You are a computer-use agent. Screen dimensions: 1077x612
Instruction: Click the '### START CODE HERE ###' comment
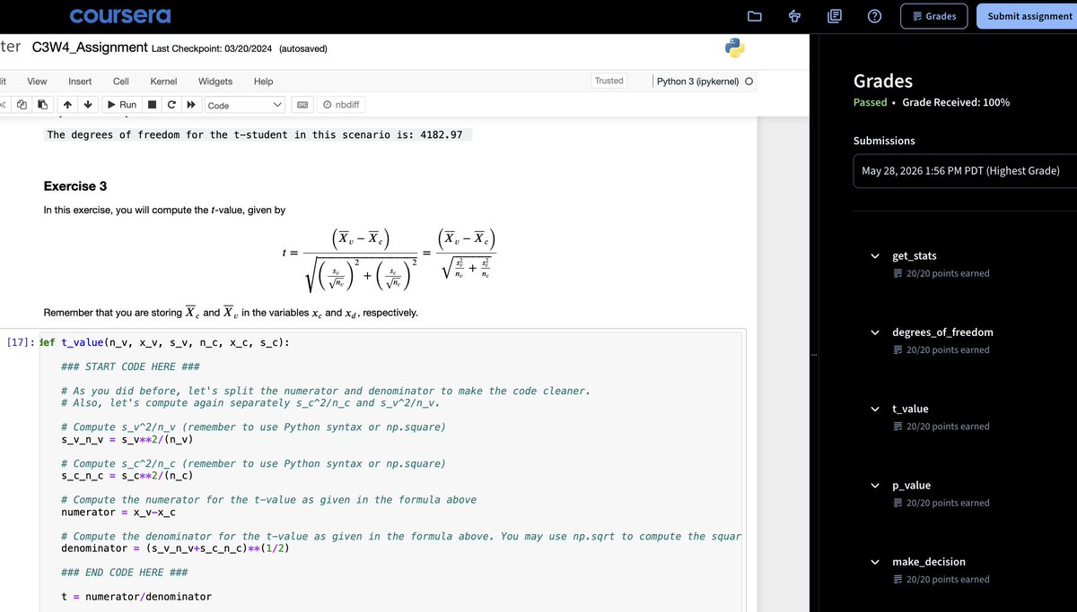tap(130, 366)
